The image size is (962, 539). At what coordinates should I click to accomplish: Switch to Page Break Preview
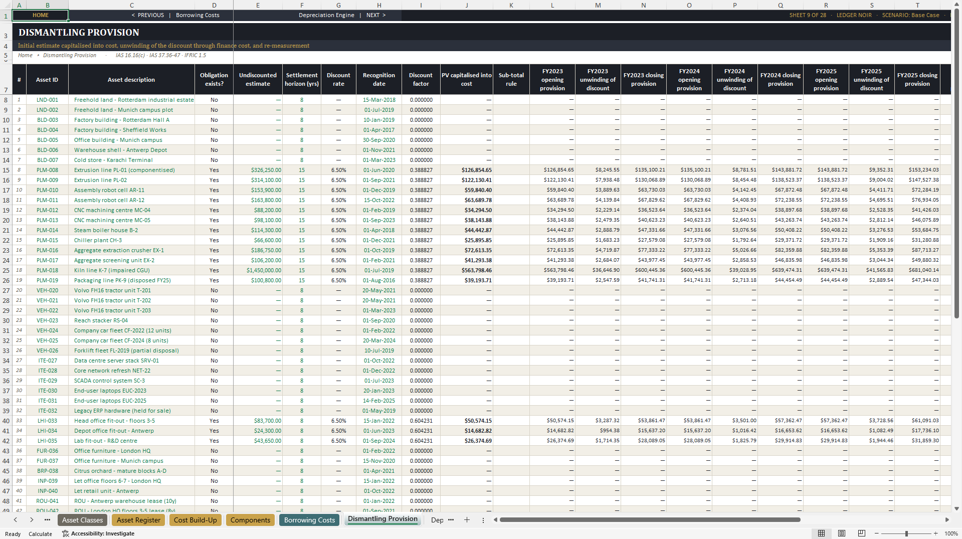(862, 533)
